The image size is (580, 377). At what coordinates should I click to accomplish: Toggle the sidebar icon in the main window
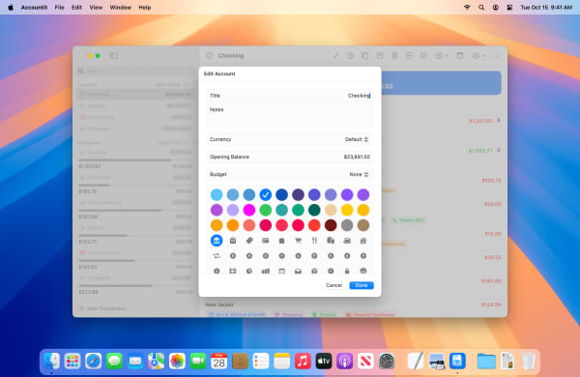point(113,56)
